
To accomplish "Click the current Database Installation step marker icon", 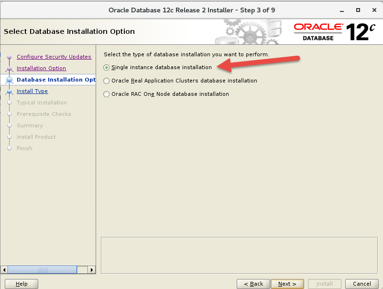I will 9,80.
